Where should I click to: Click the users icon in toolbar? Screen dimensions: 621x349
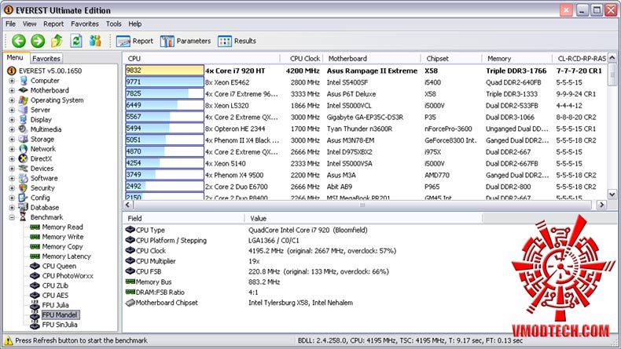point(95,41)
